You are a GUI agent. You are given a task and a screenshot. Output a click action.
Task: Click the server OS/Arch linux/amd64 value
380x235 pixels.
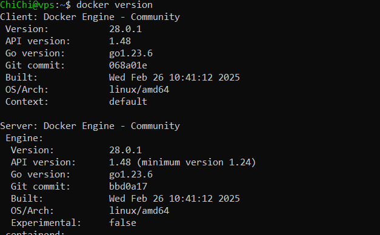point(139,211)
